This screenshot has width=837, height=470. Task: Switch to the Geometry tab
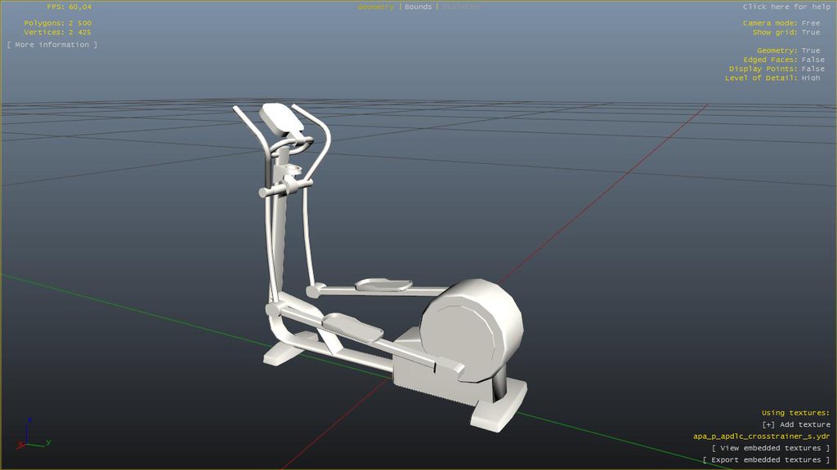[375, 7]
